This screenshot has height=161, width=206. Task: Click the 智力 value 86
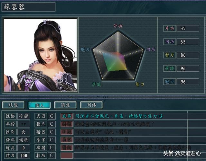(x=188, y=55)
